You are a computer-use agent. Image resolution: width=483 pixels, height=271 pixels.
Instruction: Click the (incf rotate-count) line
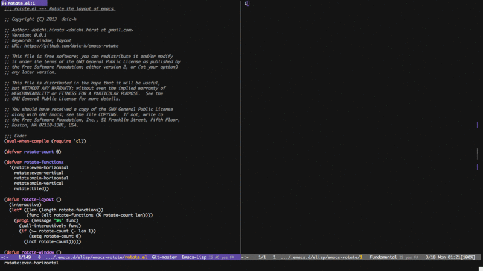53,241
